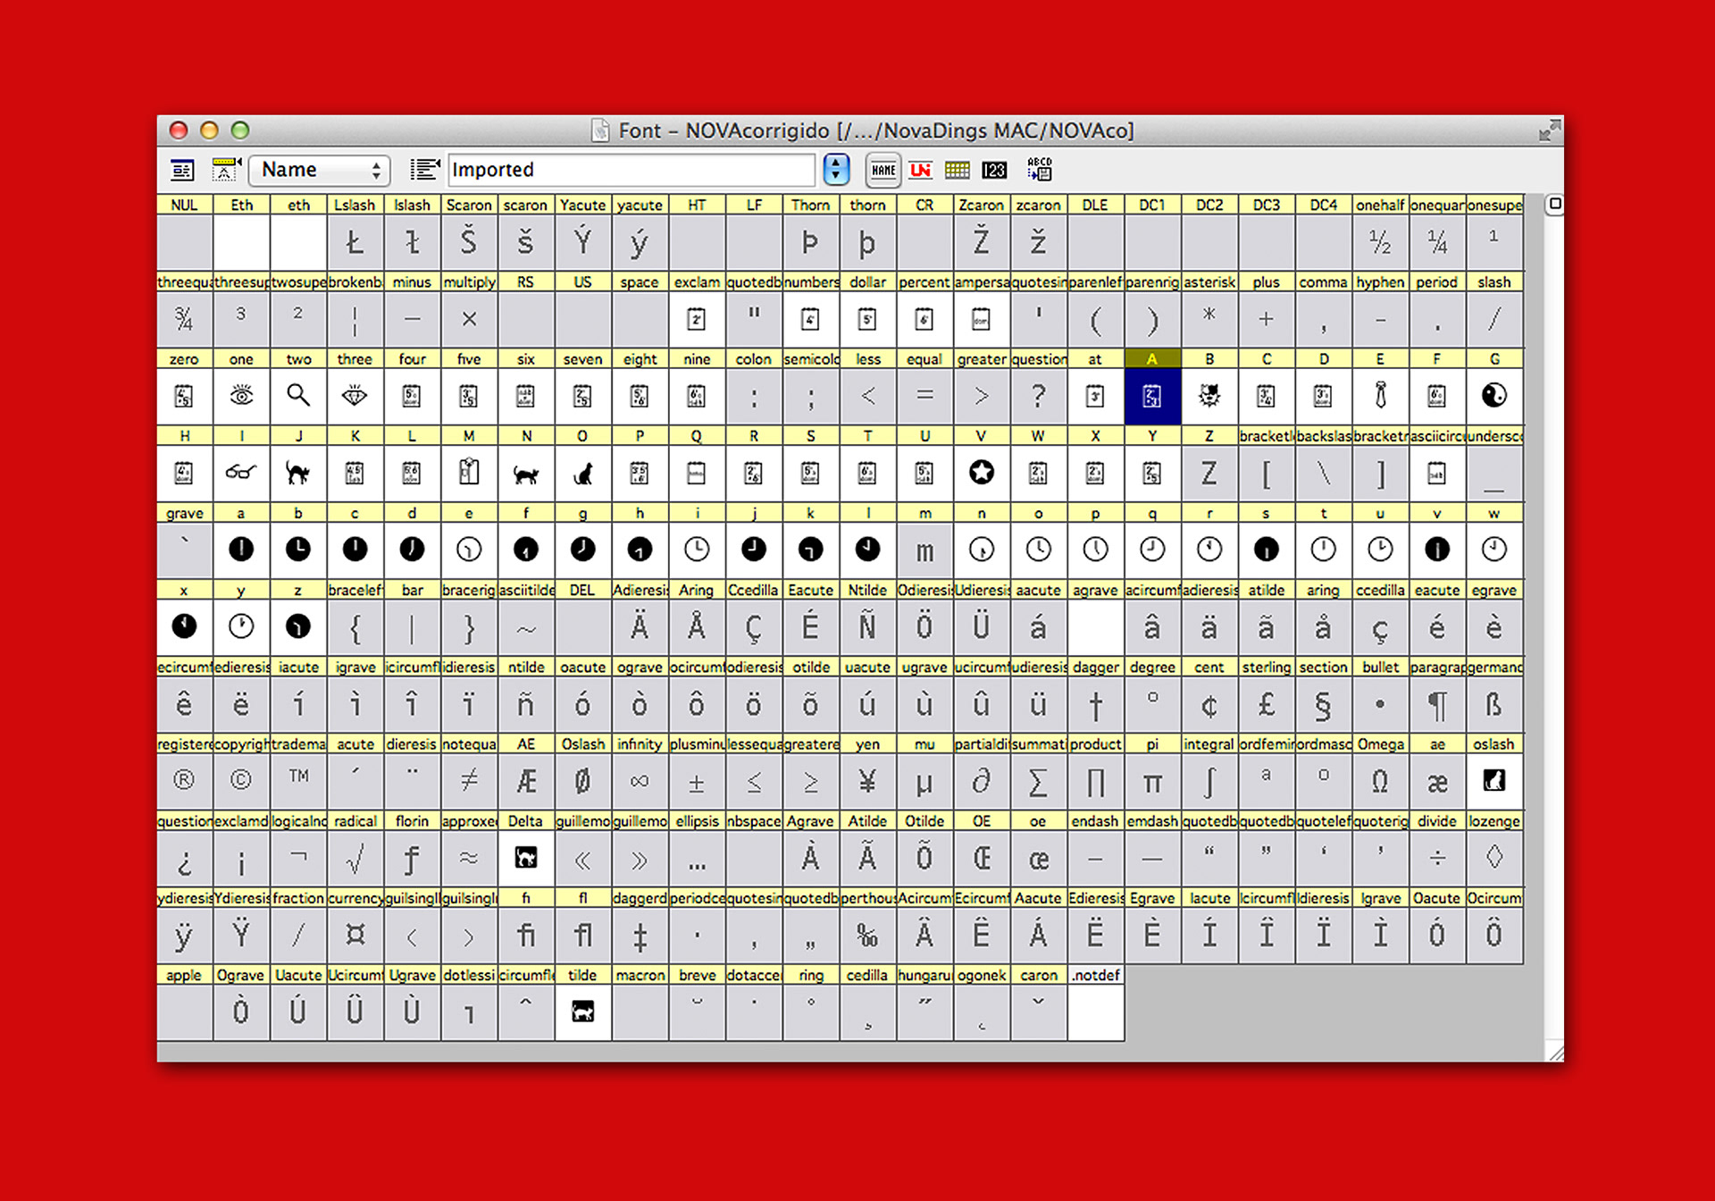1715x1201 pixels.
Task: Select the walking cat glyph in cell N
Action: (526, 473)
